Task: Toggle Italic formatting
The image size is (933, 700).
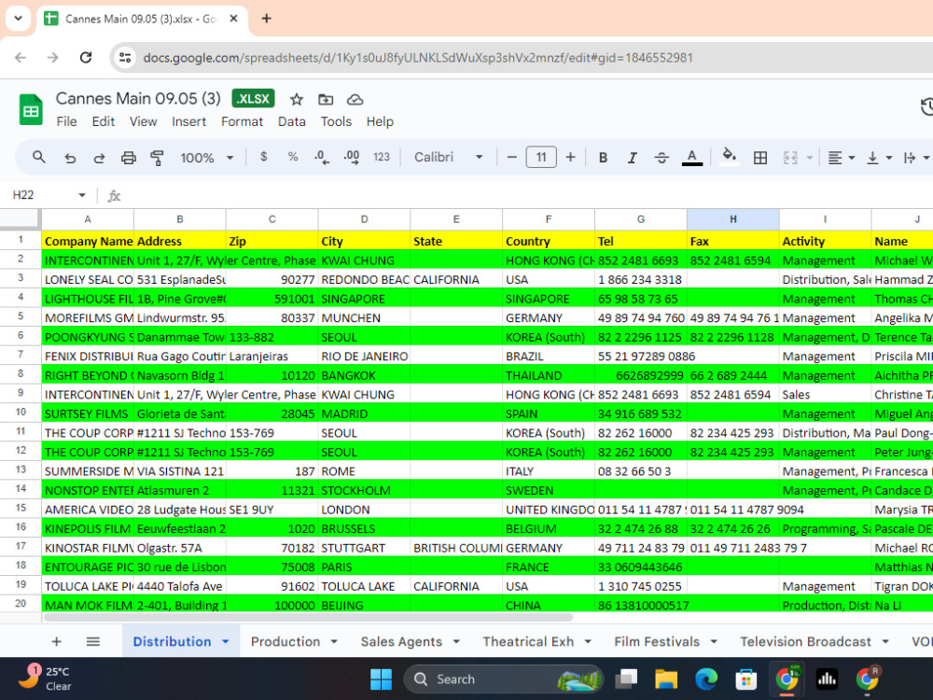Action: click(x=632, y=157)
